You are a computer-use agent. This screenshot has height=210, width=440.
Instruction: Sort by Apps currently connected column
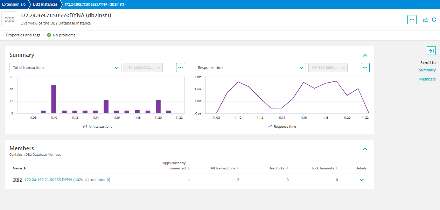176,166
